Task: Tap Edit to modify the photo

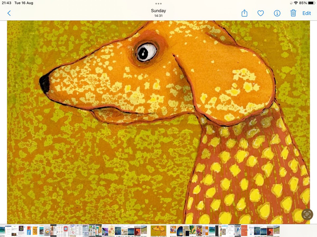Action: pos(307,13)
